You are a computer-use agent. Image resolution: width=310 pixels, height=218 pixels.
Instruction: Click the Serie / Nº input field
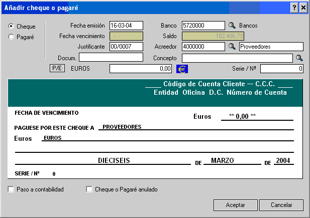[282, 69]
